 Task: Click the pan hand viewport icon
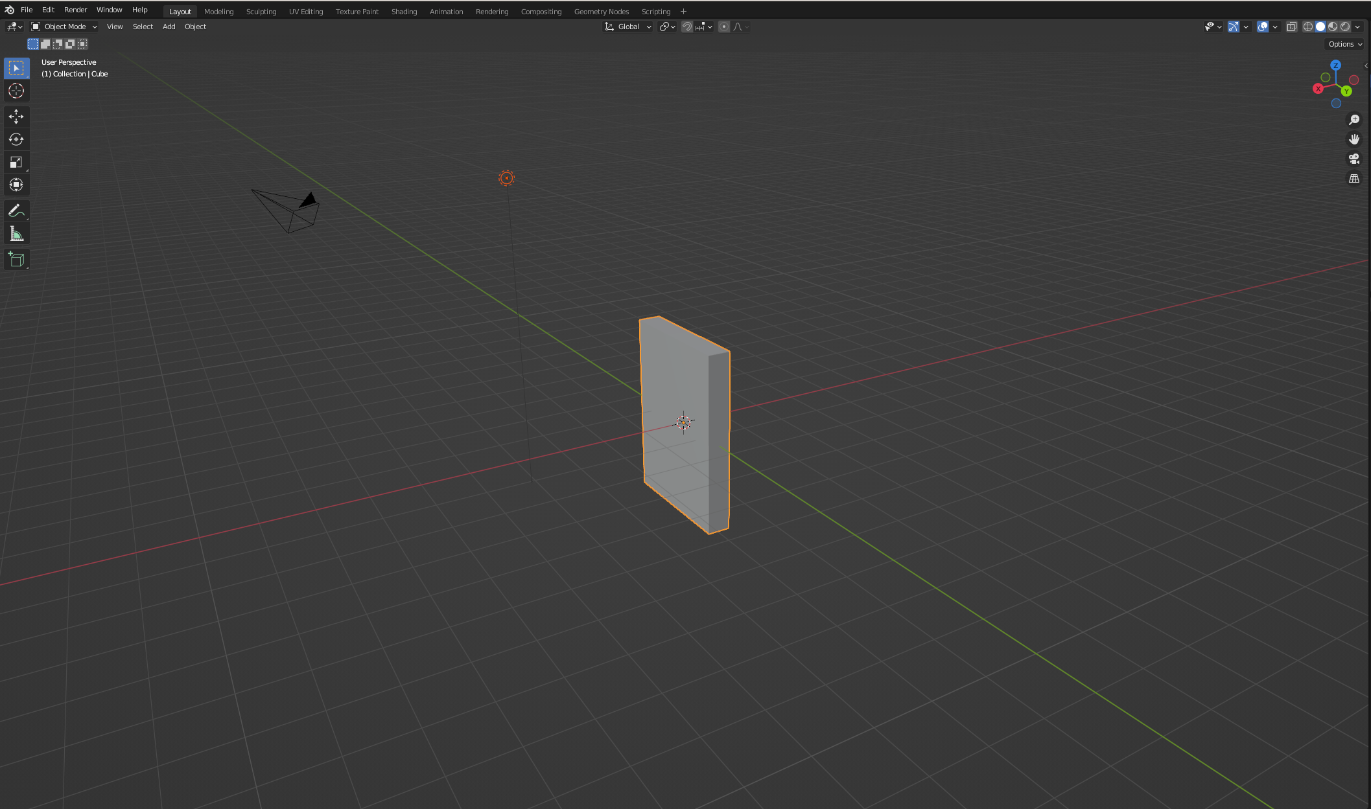click(1354, 139)
